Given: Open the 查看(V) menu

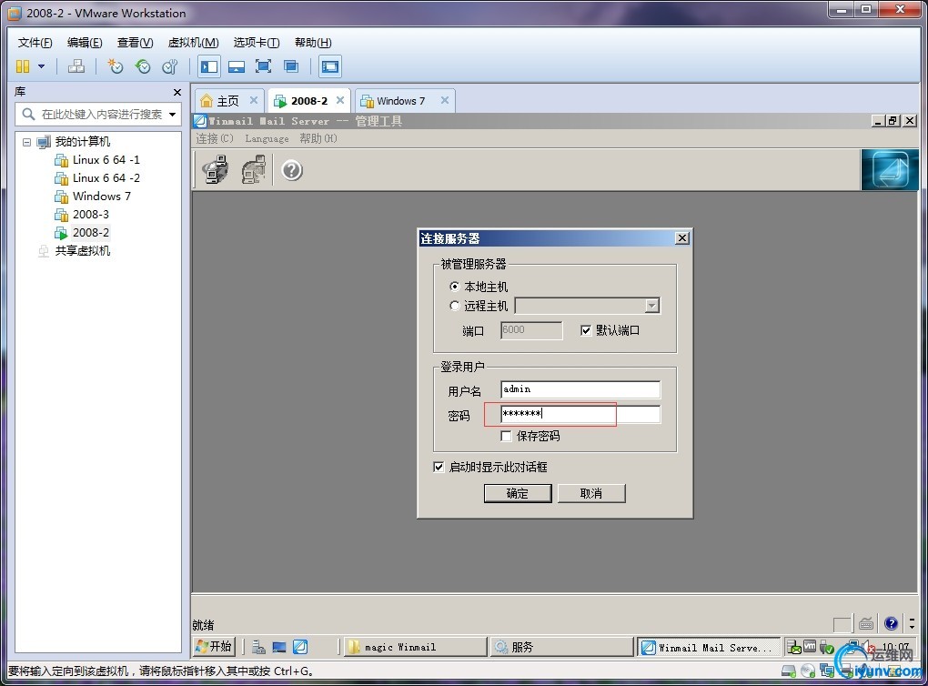Looking at the screenshot, I should point(135,43).
